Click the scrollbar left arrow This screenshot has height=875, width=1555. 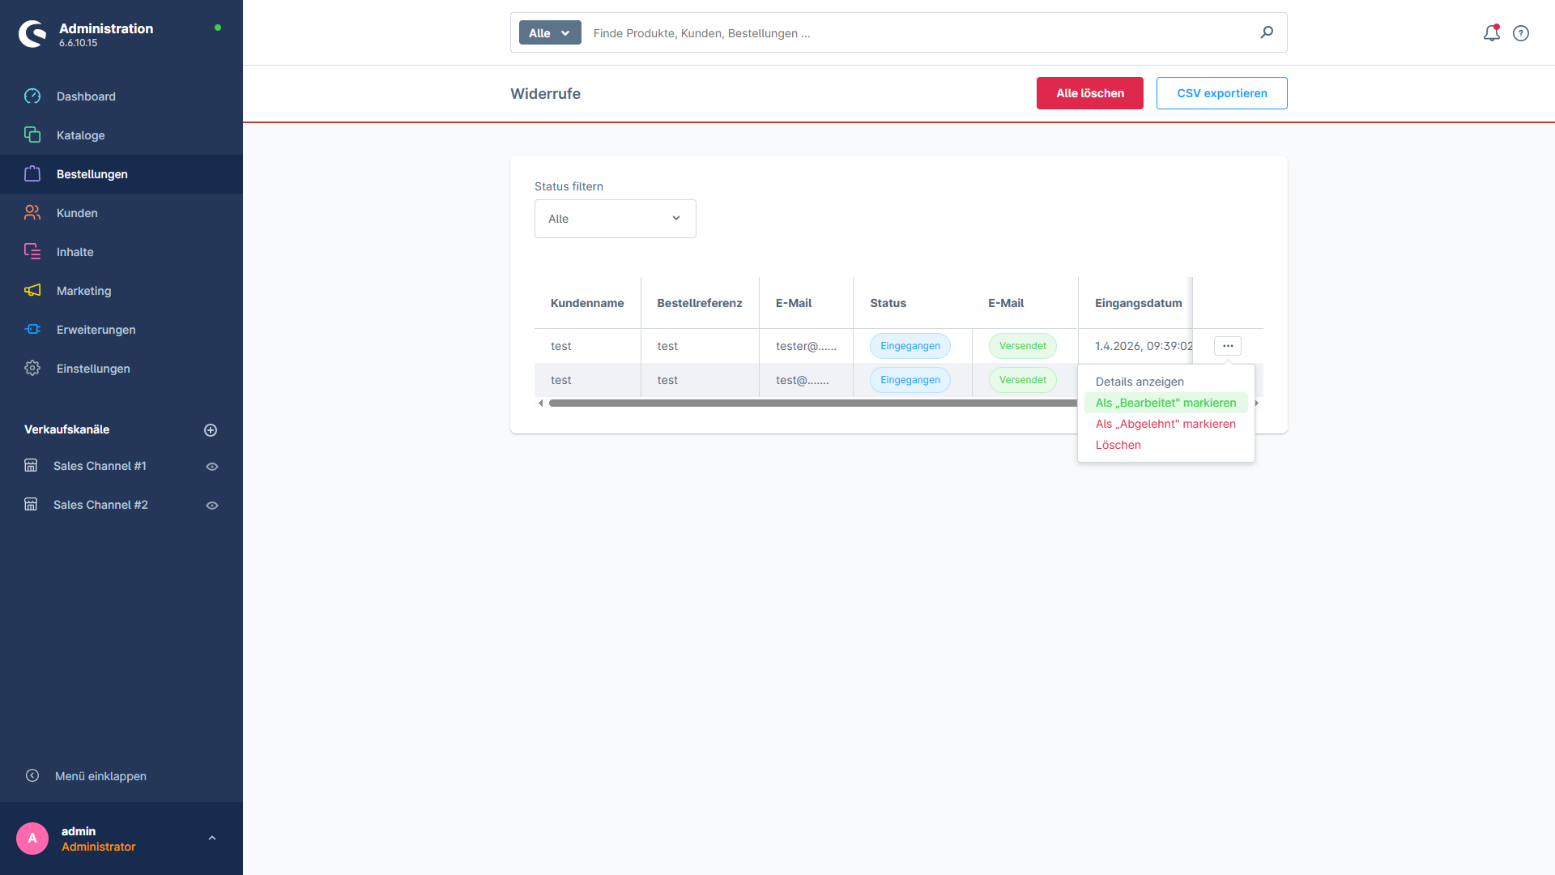tap(541, 403)
